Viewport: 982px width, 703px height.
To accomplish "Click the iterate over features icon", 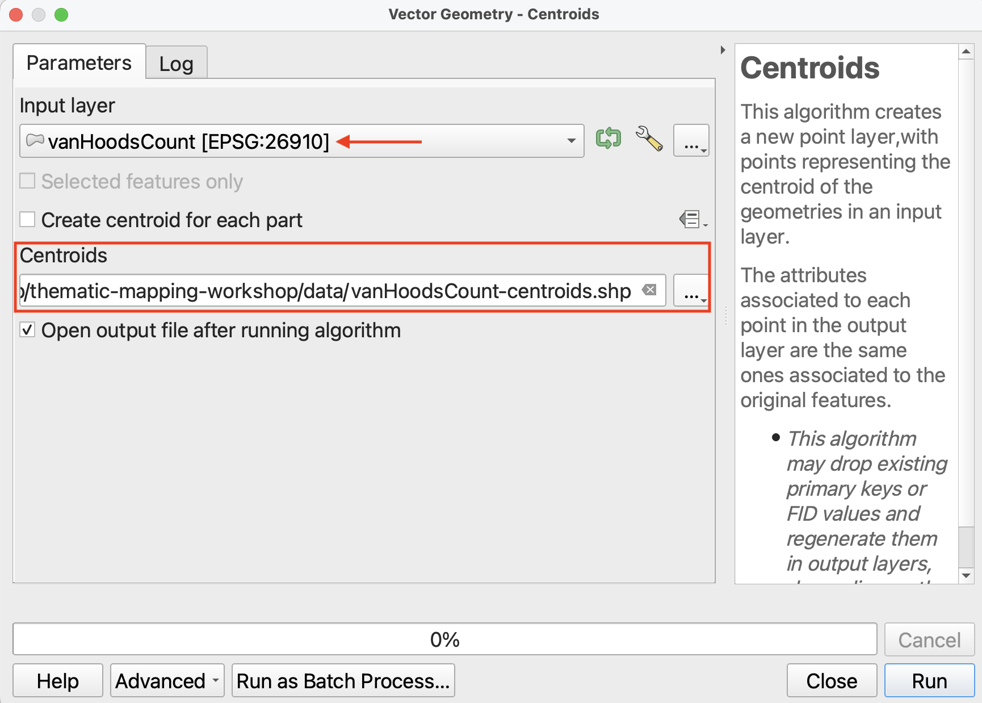I will tap(608, 139).
